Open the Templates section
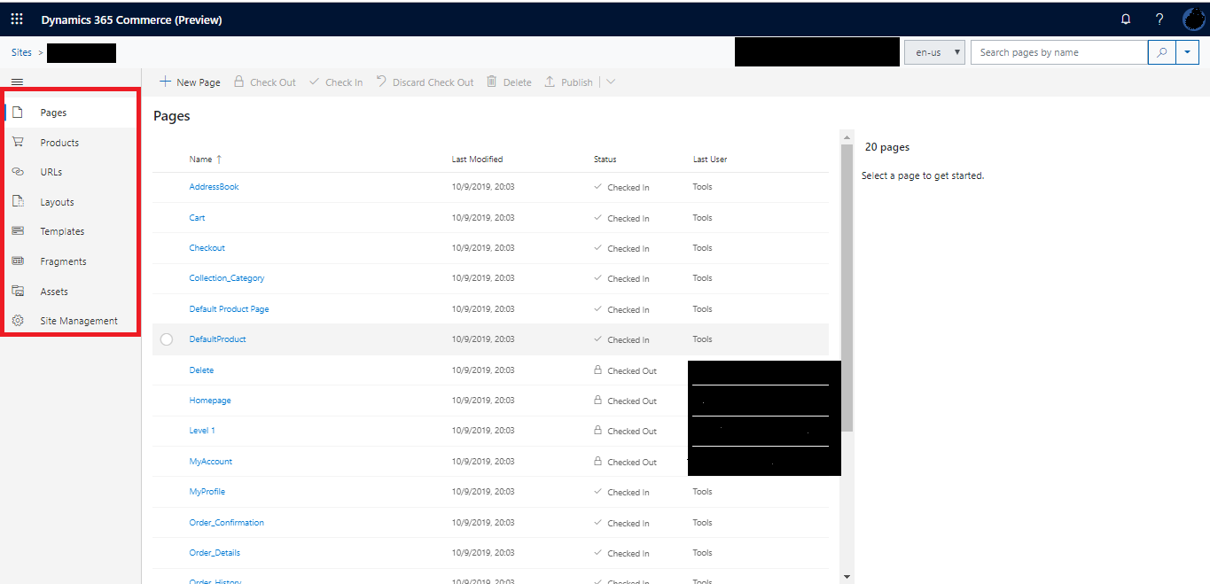 coord(62,231)
